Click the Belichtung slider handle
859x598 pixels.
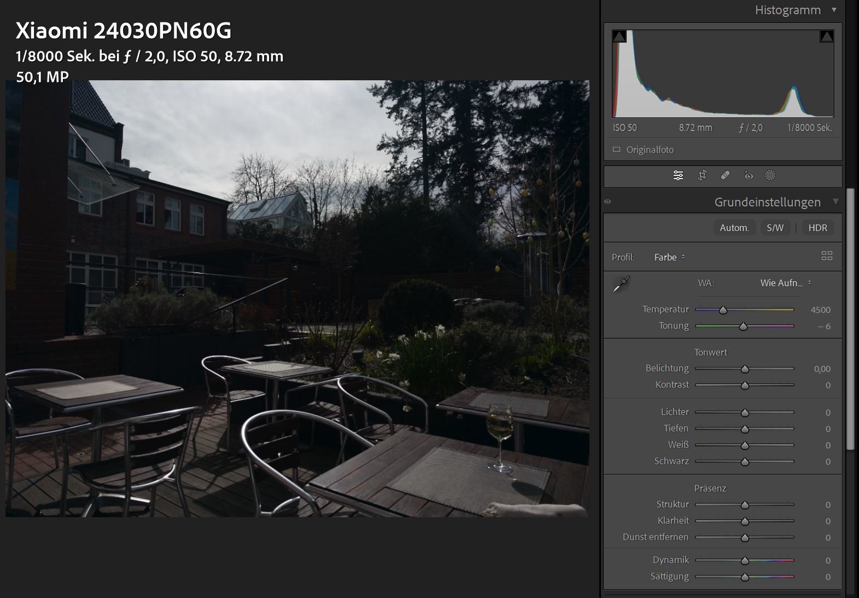click(745, 369)
